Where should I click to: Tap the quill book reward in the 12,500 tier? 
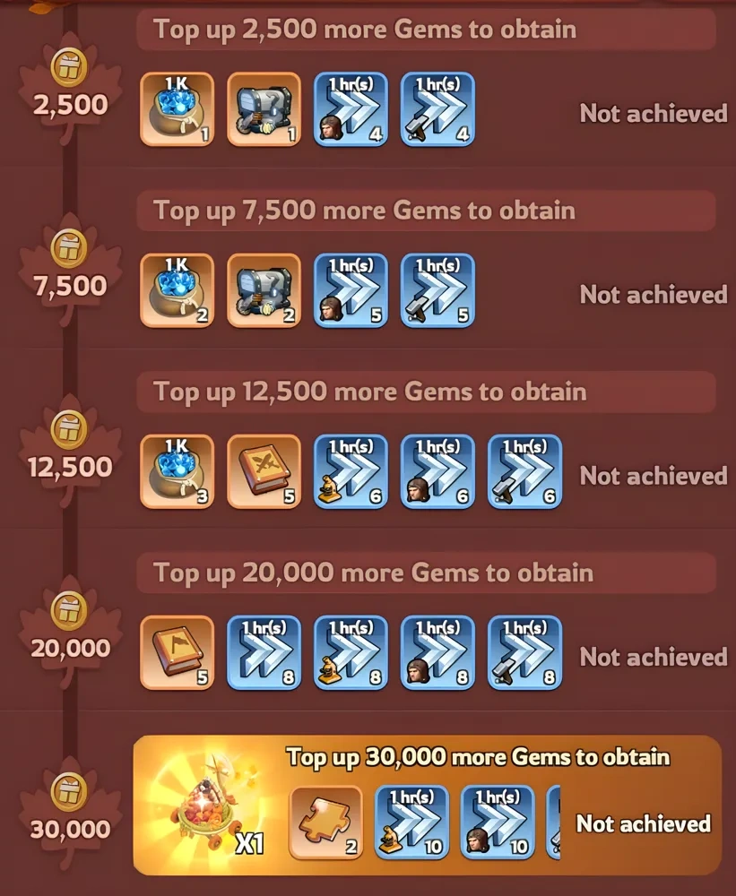pyautogui.click(x=264, y=471)
